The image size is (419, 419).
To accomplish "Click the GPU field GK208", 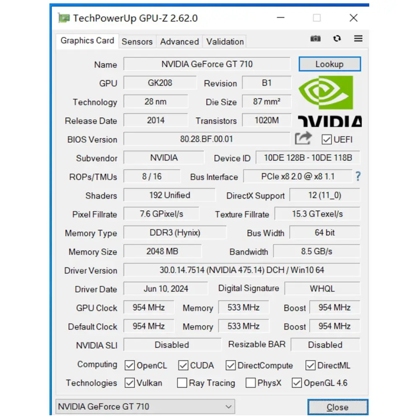I will coord(160,83).
